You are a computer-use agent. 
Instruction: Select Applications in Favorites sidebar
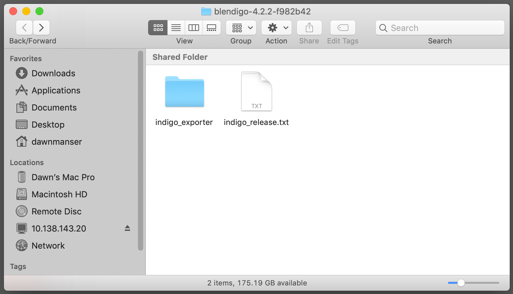(x=56, y=90)
